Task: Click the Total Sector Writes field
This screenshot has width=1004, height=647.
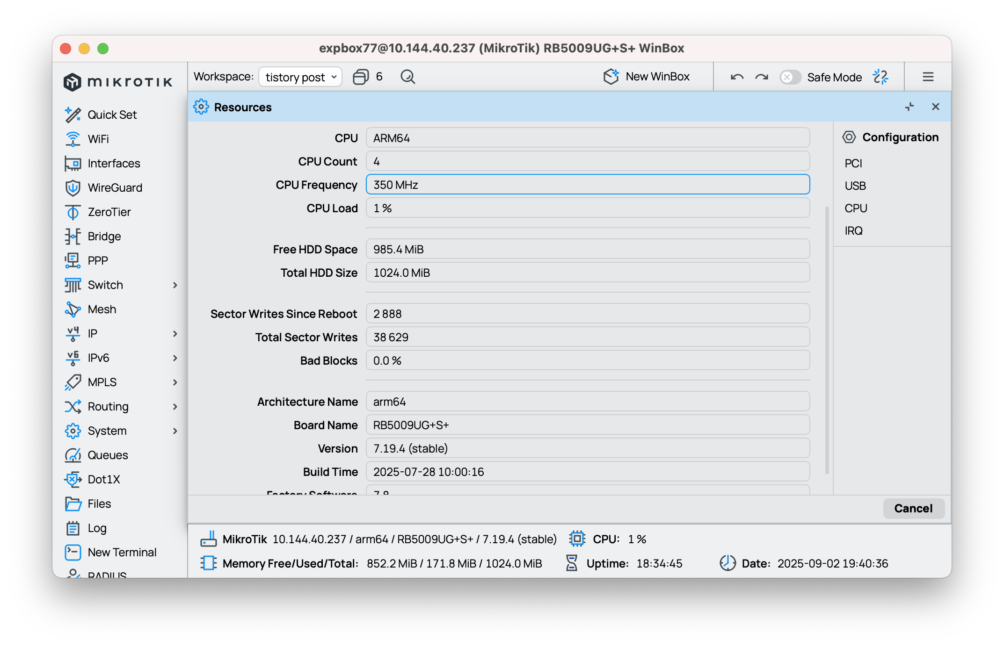Action: [588, 337]
